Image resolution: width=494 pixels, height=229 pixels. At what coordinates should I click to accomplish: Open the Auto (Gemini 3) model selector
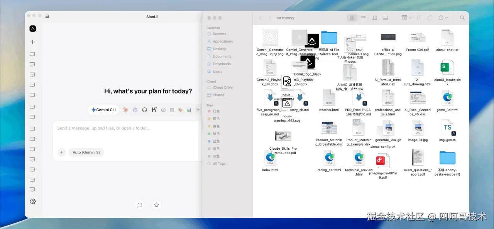pos(86,152)
